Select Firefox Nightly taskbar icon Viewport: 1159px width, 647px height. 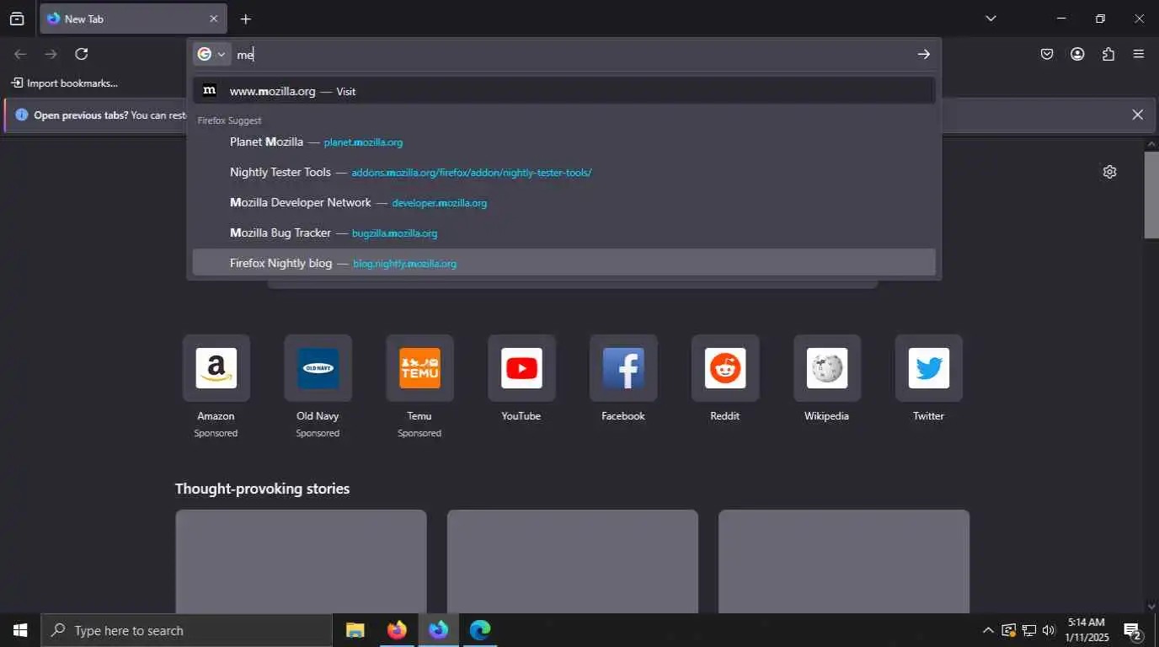tap(439, 630)
